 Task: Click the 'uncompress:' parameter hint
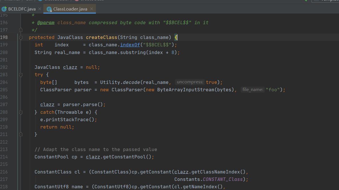[x=190, y=82]
